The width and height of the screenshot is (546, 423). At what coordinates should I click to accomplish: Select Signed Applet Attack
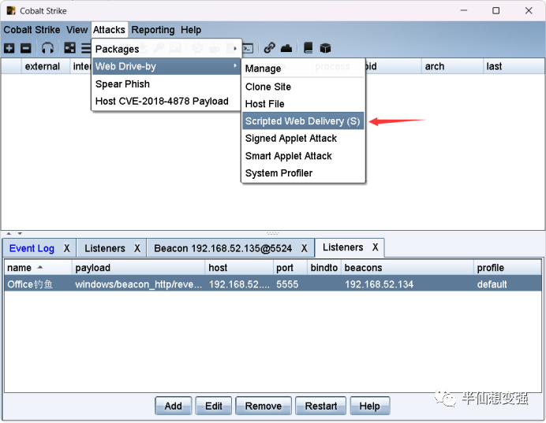click(x=303, y=139)
